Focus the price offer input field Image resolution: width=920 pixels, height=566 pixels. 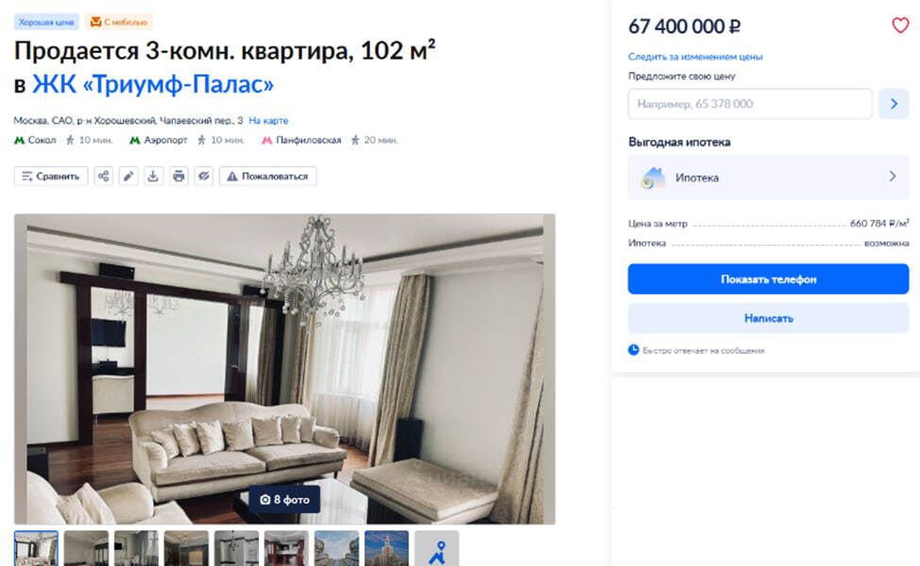pyautogui.click(x=750, y=104)
